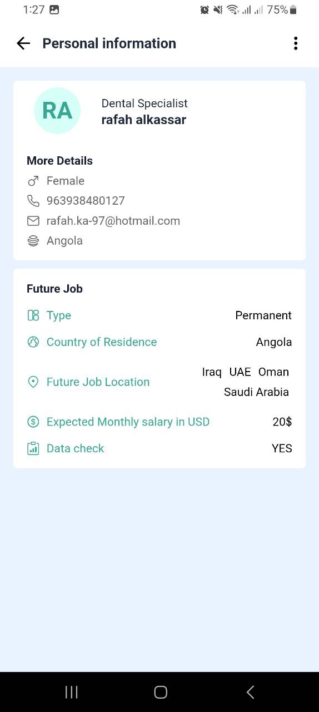Tap the stacked-layers icon beside Angola

click(33, 241)
